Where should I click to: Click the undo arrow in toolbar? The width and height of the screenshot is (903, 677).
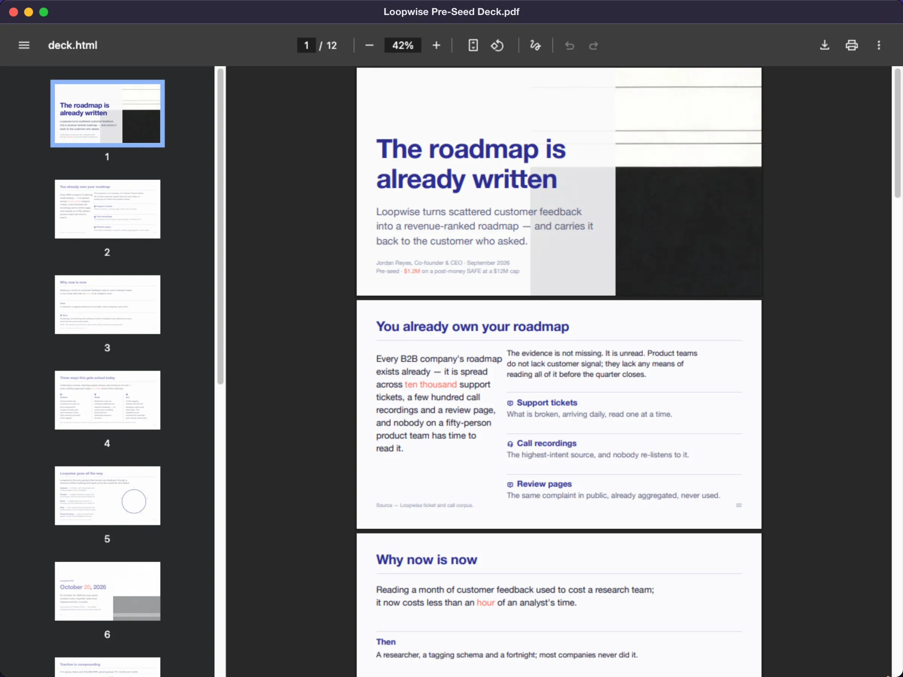570,46
